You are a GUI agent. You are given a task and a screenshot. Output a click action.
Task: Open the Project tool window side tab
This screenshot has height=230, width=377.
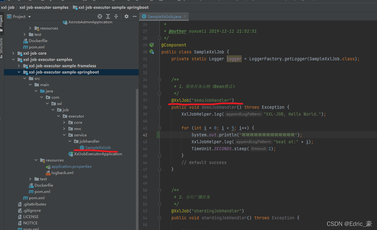click(x=2, y=23)
